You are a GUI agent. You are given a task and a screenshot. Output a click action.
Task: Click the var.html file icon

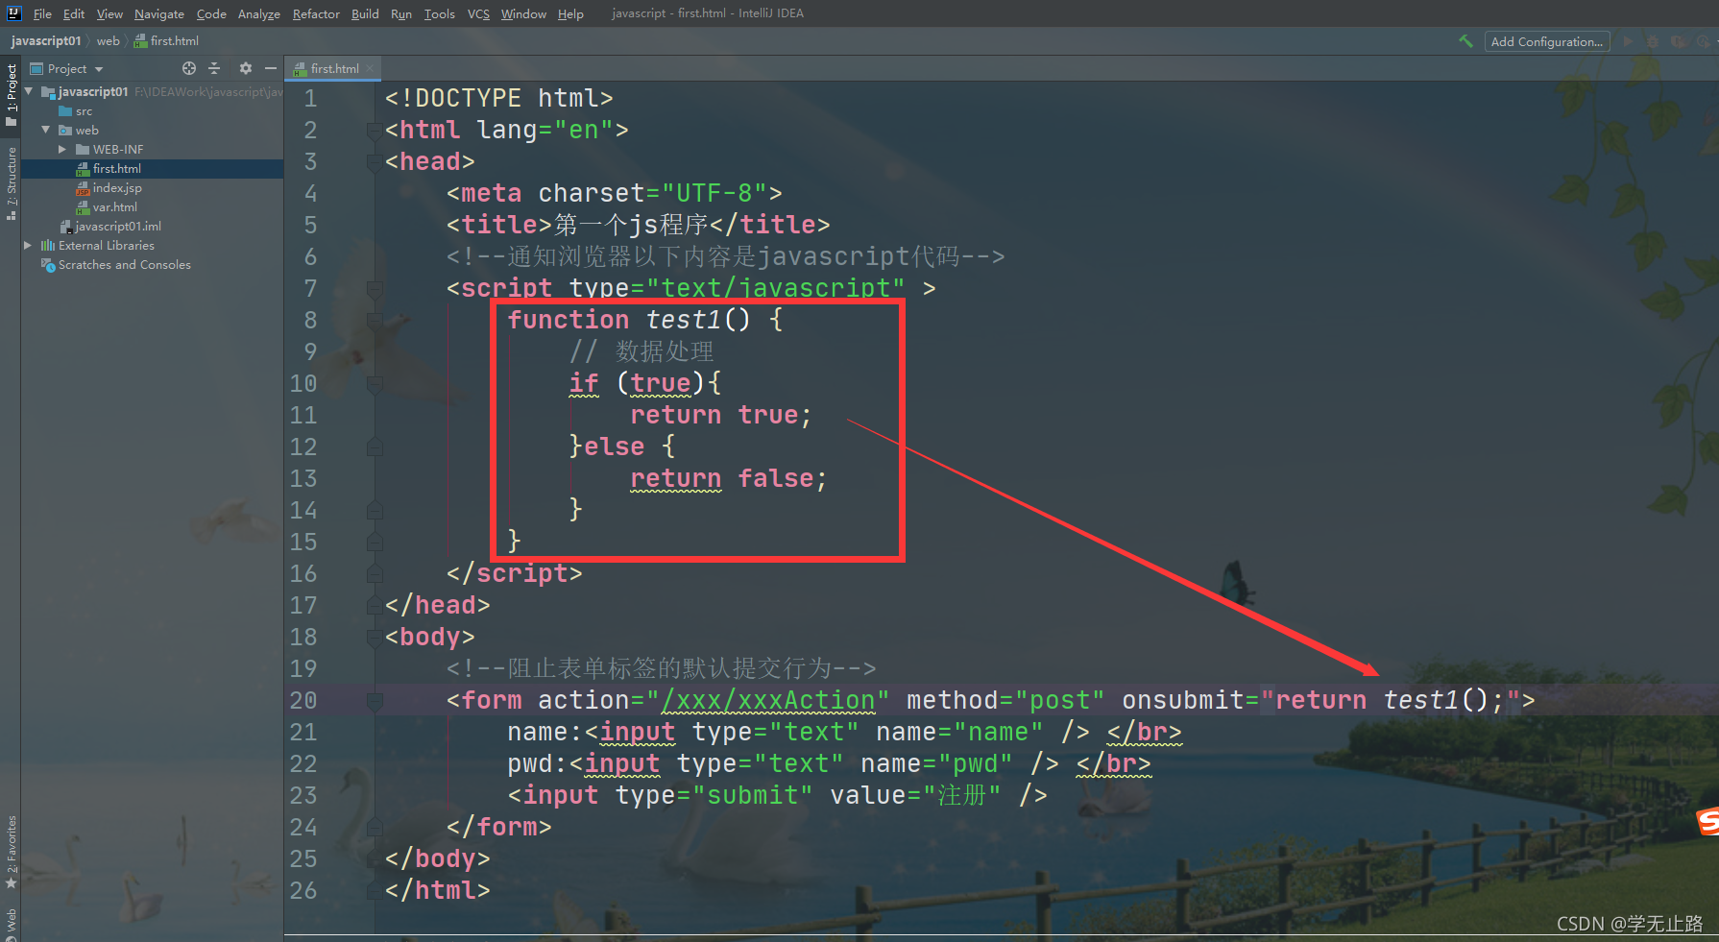(x=83, y=207)
